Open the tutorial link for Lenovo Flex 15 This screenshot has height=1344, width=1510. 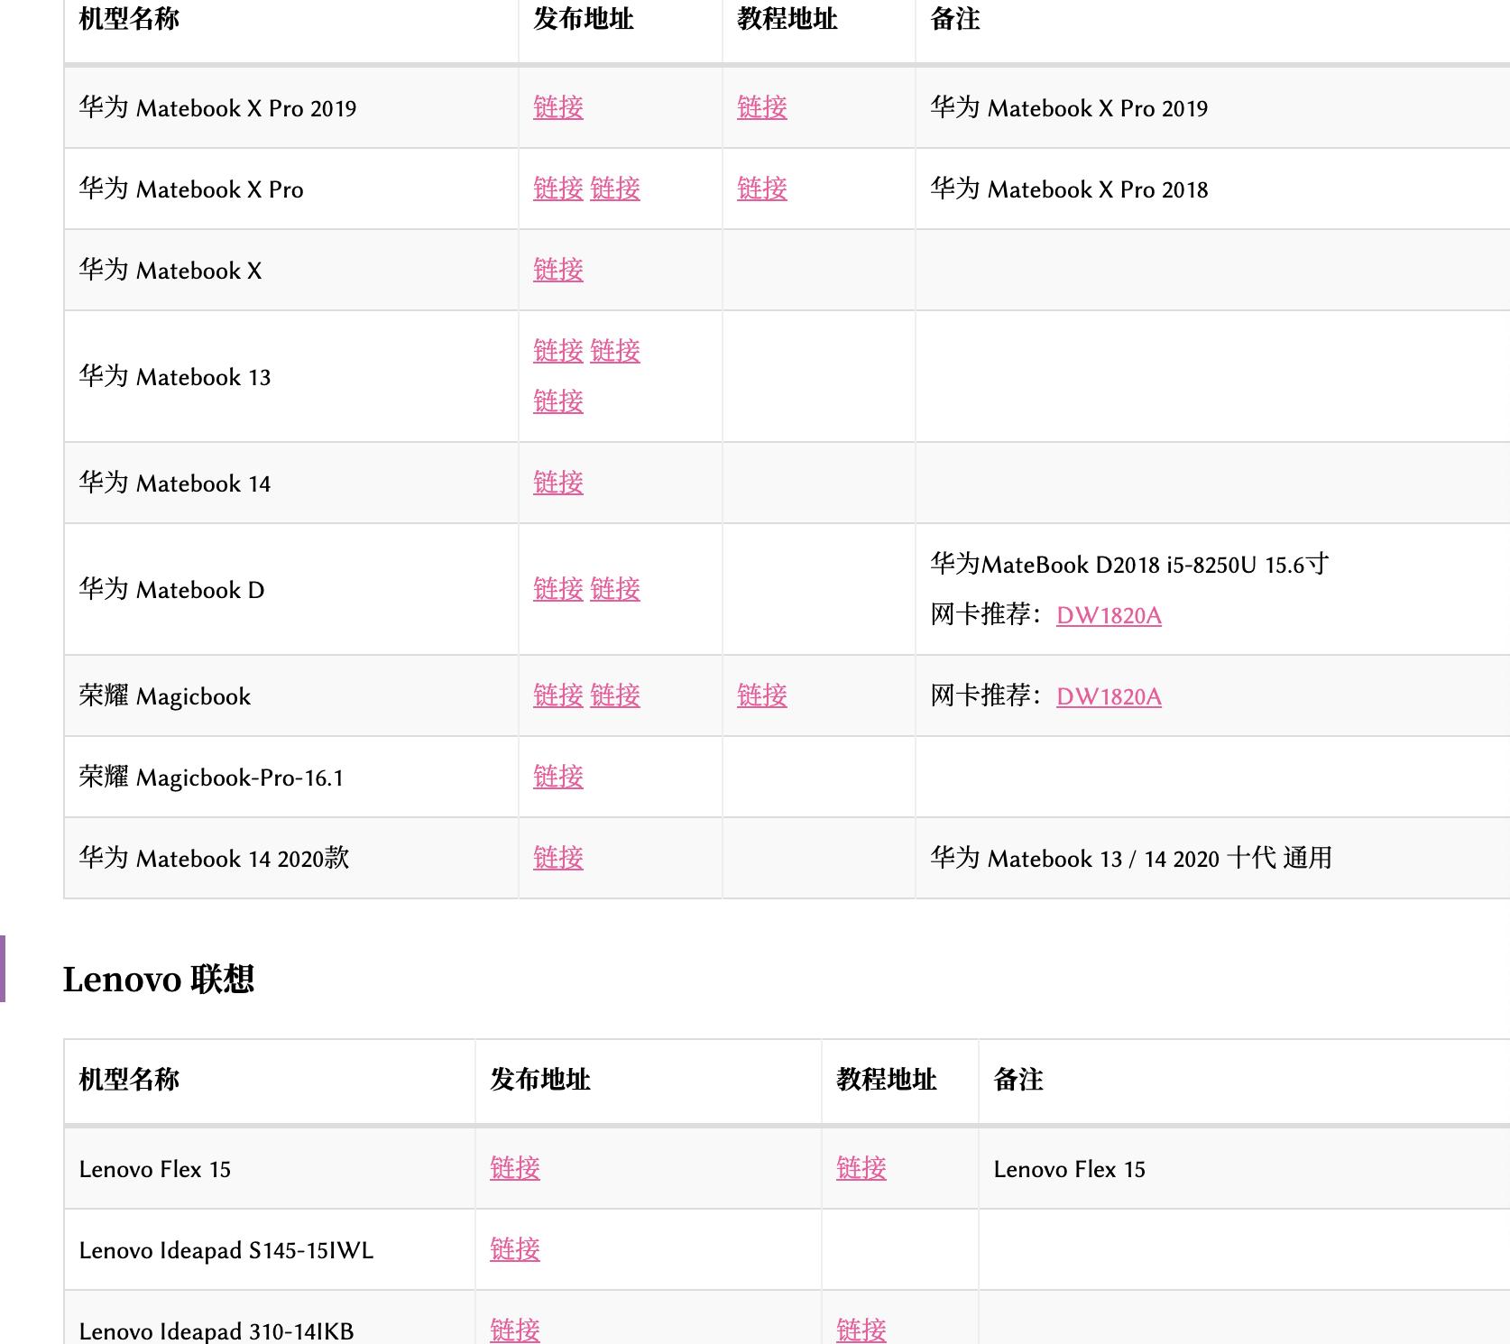861,1169
